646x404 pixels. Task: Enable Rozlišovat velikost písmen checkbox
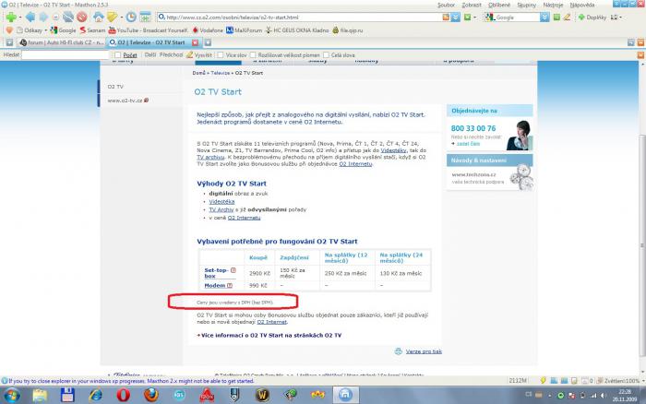point(253,54)
